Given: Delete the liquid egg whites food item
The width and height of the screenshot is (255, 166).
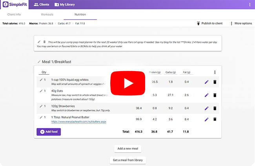Looking at the screenshot, I should [x=215, y=82].
